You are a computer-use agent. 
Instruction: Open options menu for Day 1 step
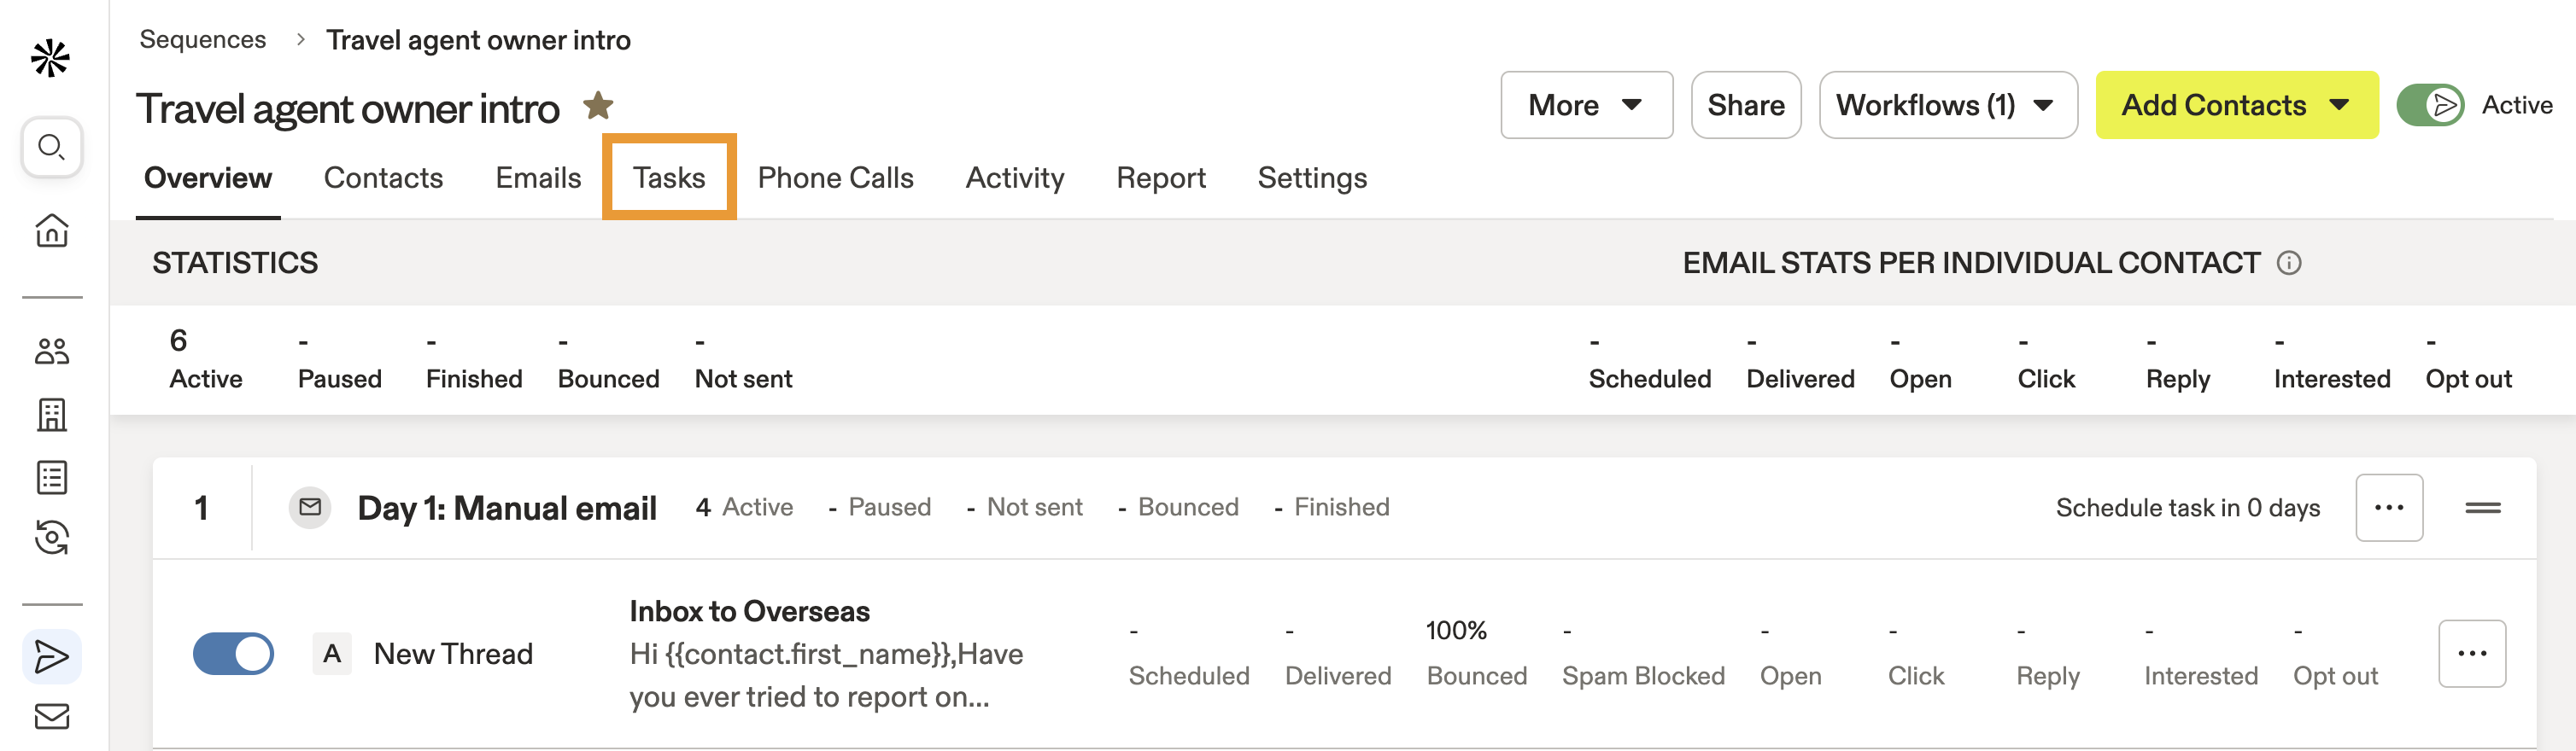(2389, 506)
